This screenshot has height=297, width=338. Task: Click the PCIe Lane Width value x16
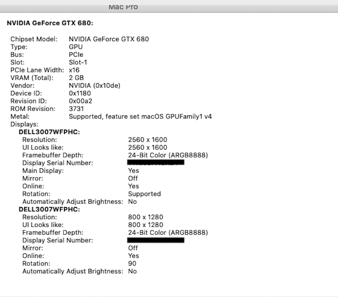coord(74,70)
